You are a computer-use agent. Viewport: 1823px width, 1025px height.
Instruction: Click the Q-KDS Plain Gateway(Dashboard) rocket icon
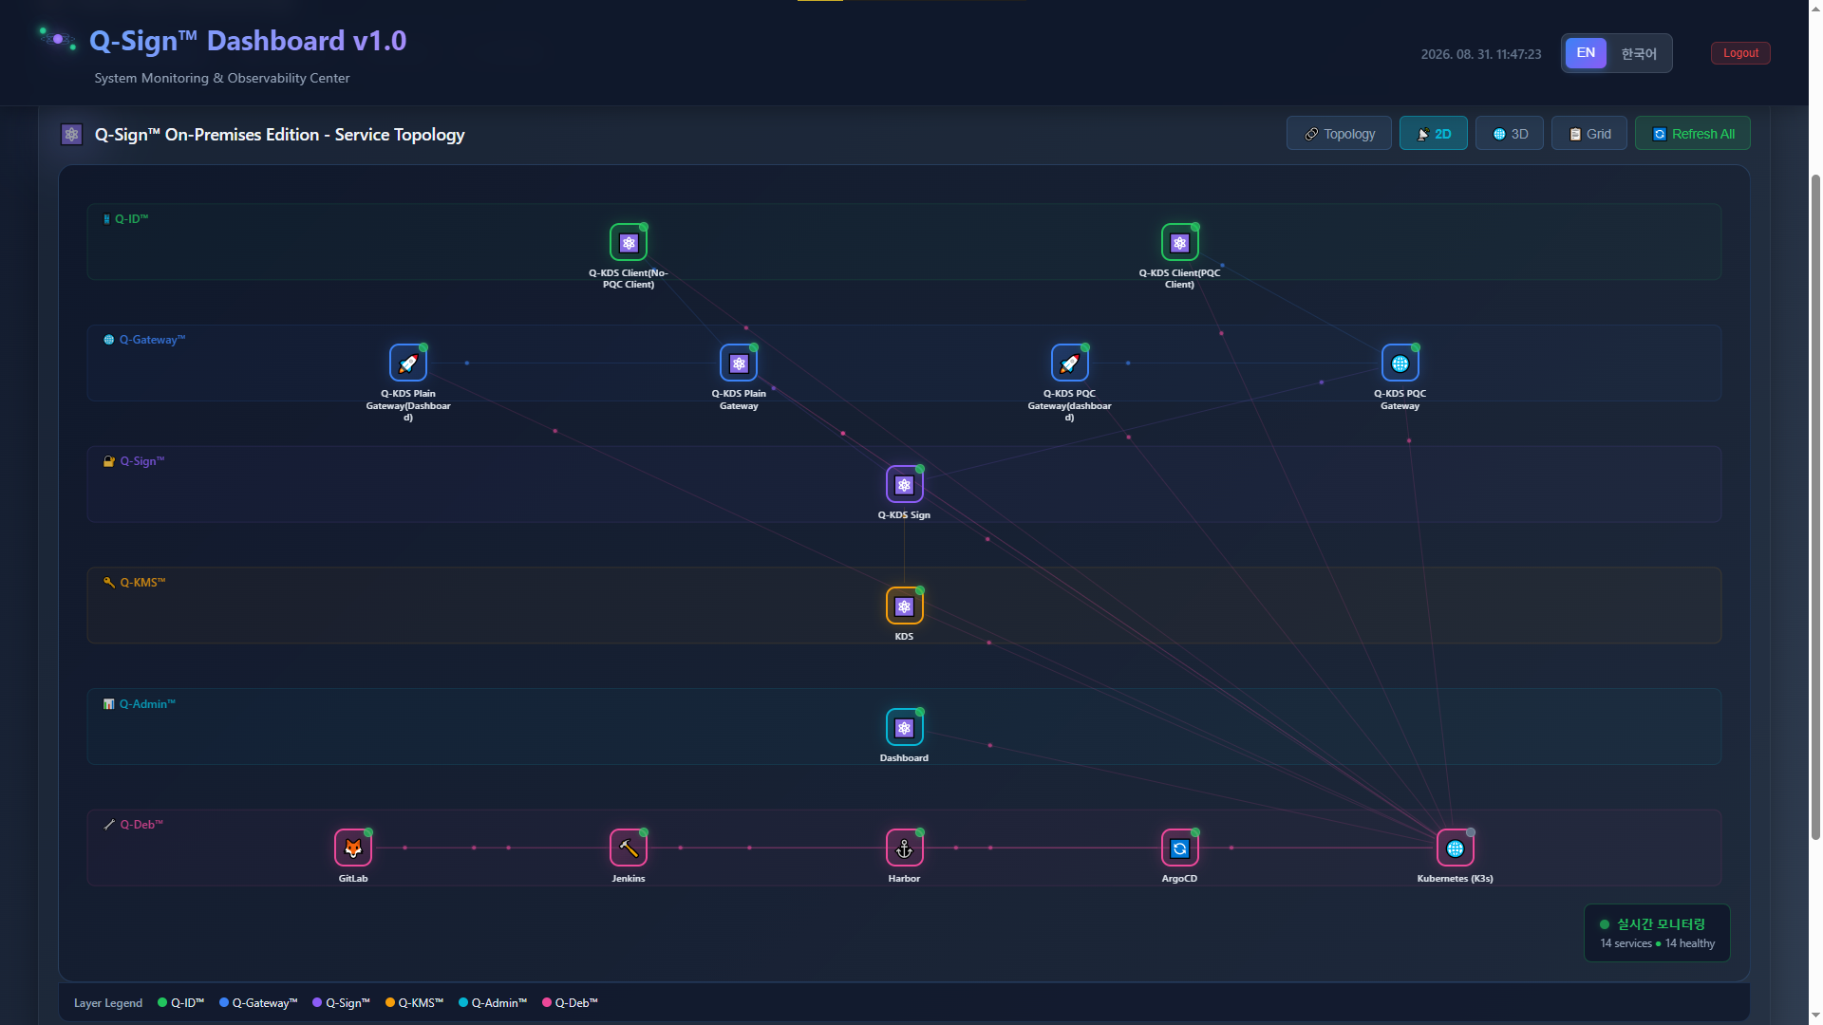[x=408, y=363]
